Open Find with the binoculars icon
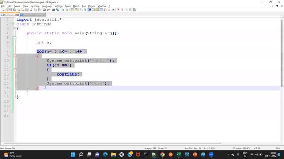The height and width of the screenshot is (159, 284). (x=54, y=10)
